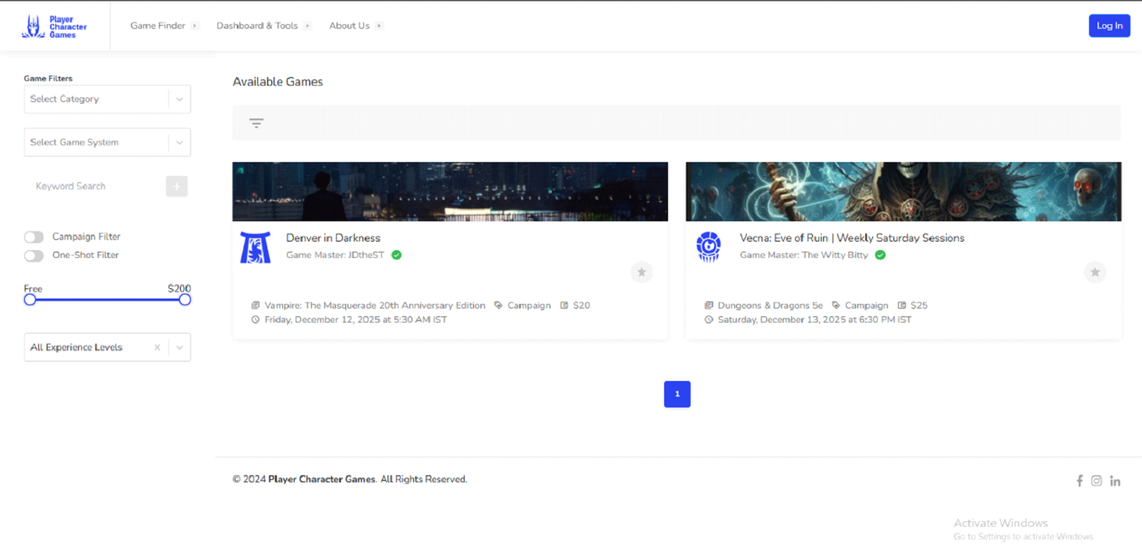
Task: Click the Facebook icon in the footer
Action: click(1080, 480)
